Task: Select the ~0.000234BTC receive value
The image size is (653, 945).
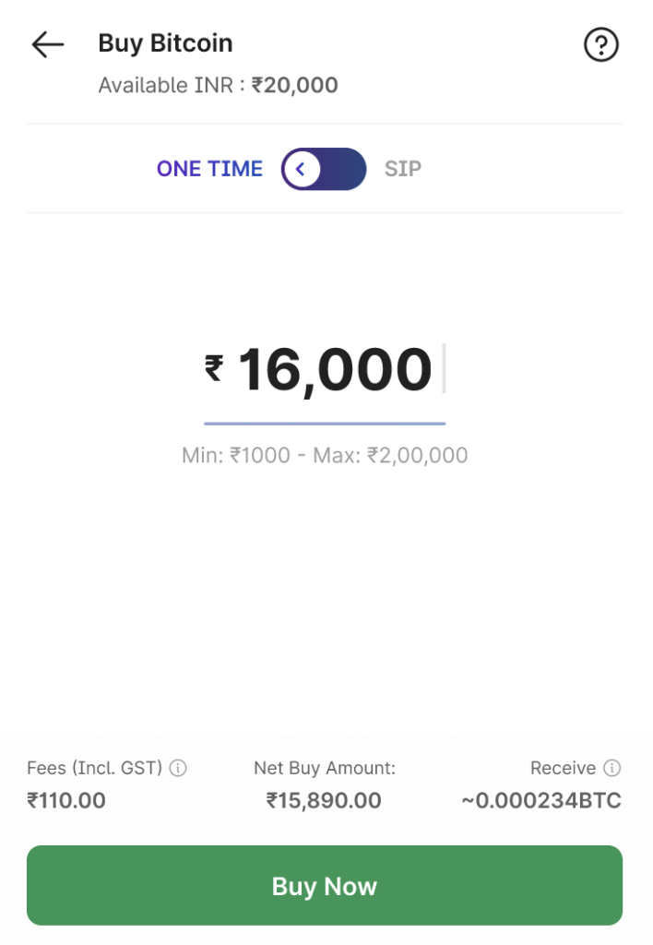Action: click(541, 800)
